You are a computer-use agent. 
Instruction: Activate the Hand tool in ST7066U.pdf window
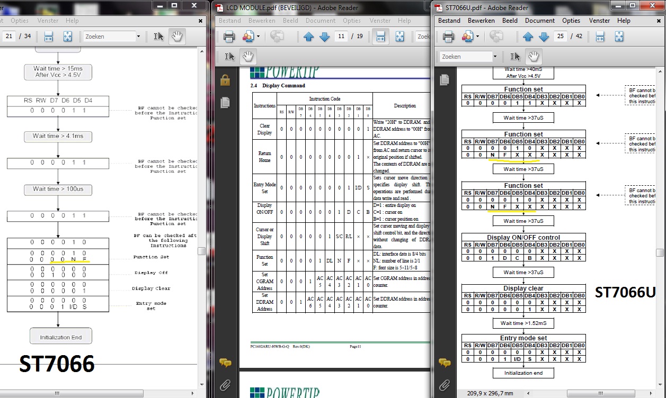click(x=533, y=57)
